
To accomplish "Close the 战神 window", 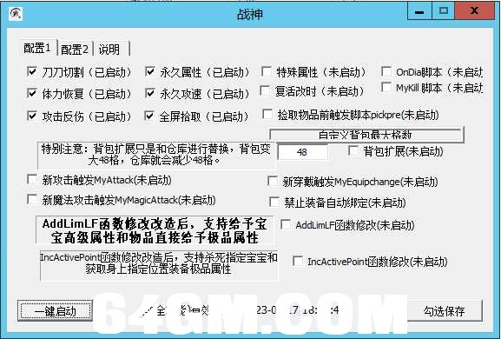I will [475, 11].
